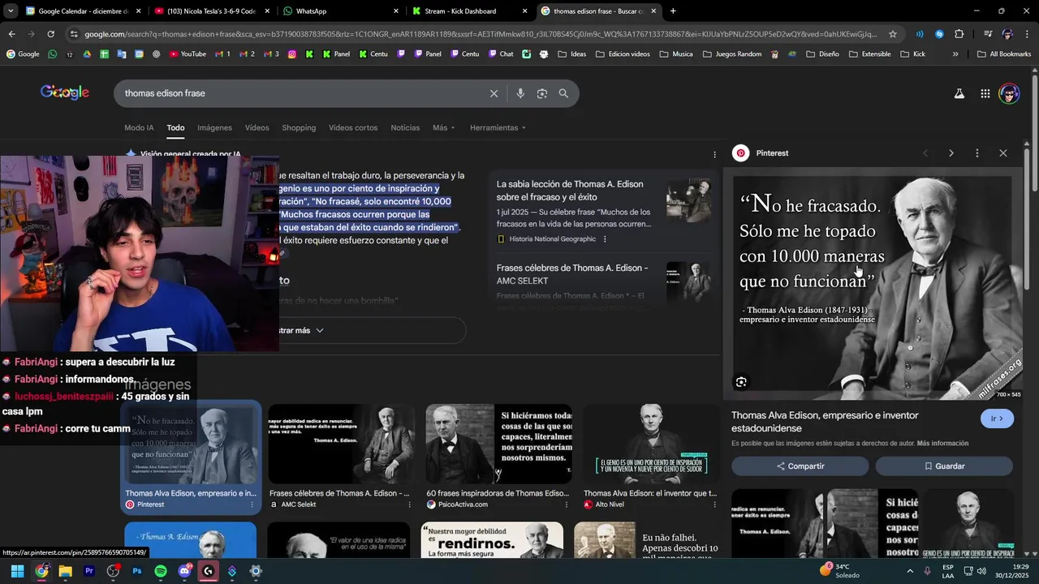The width and height of the screenshot is (1039, 584).
Task: Switch to Imágenes results tab
Action: click(x=214, y=128)
